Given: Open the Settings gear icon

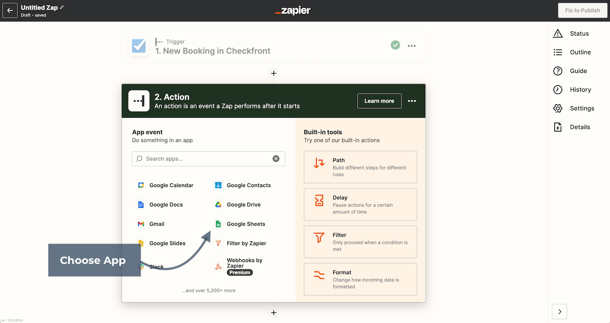Looking at the screenshot, I should 558,108.
